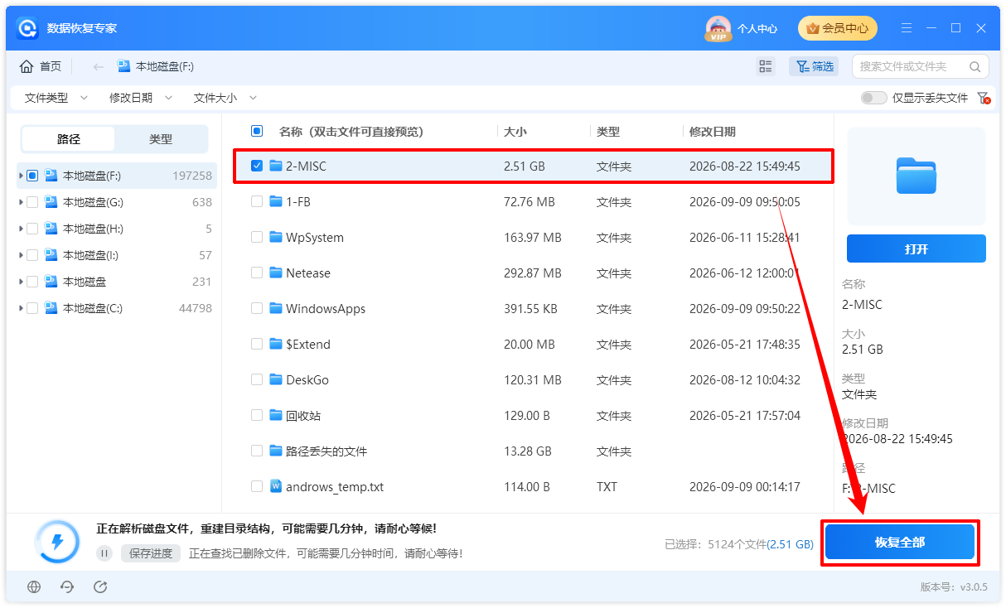The height and width of the screenshot is (608, 1006).
Task: Sort by the 大小 column header
Action: [515, 132]
